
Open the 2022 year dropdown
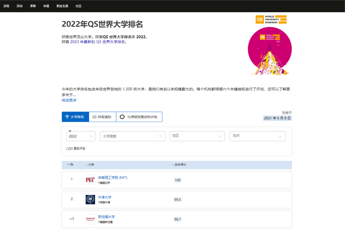(81, 136)
